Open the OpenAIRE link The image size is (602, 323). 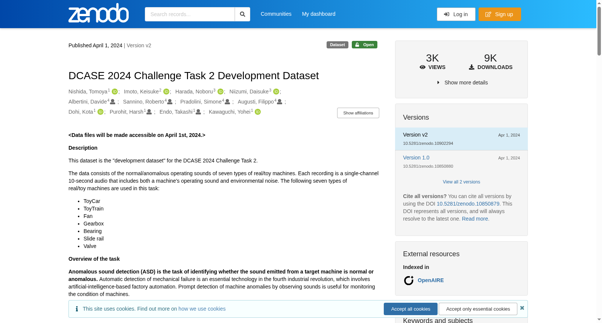pyautogui.click(x=430, y=280)
